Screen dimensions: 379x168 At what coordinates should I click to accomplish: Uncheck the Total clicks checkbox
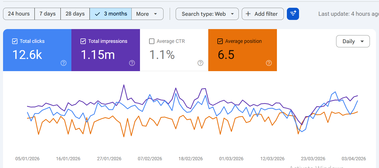[x=15, y=41]
